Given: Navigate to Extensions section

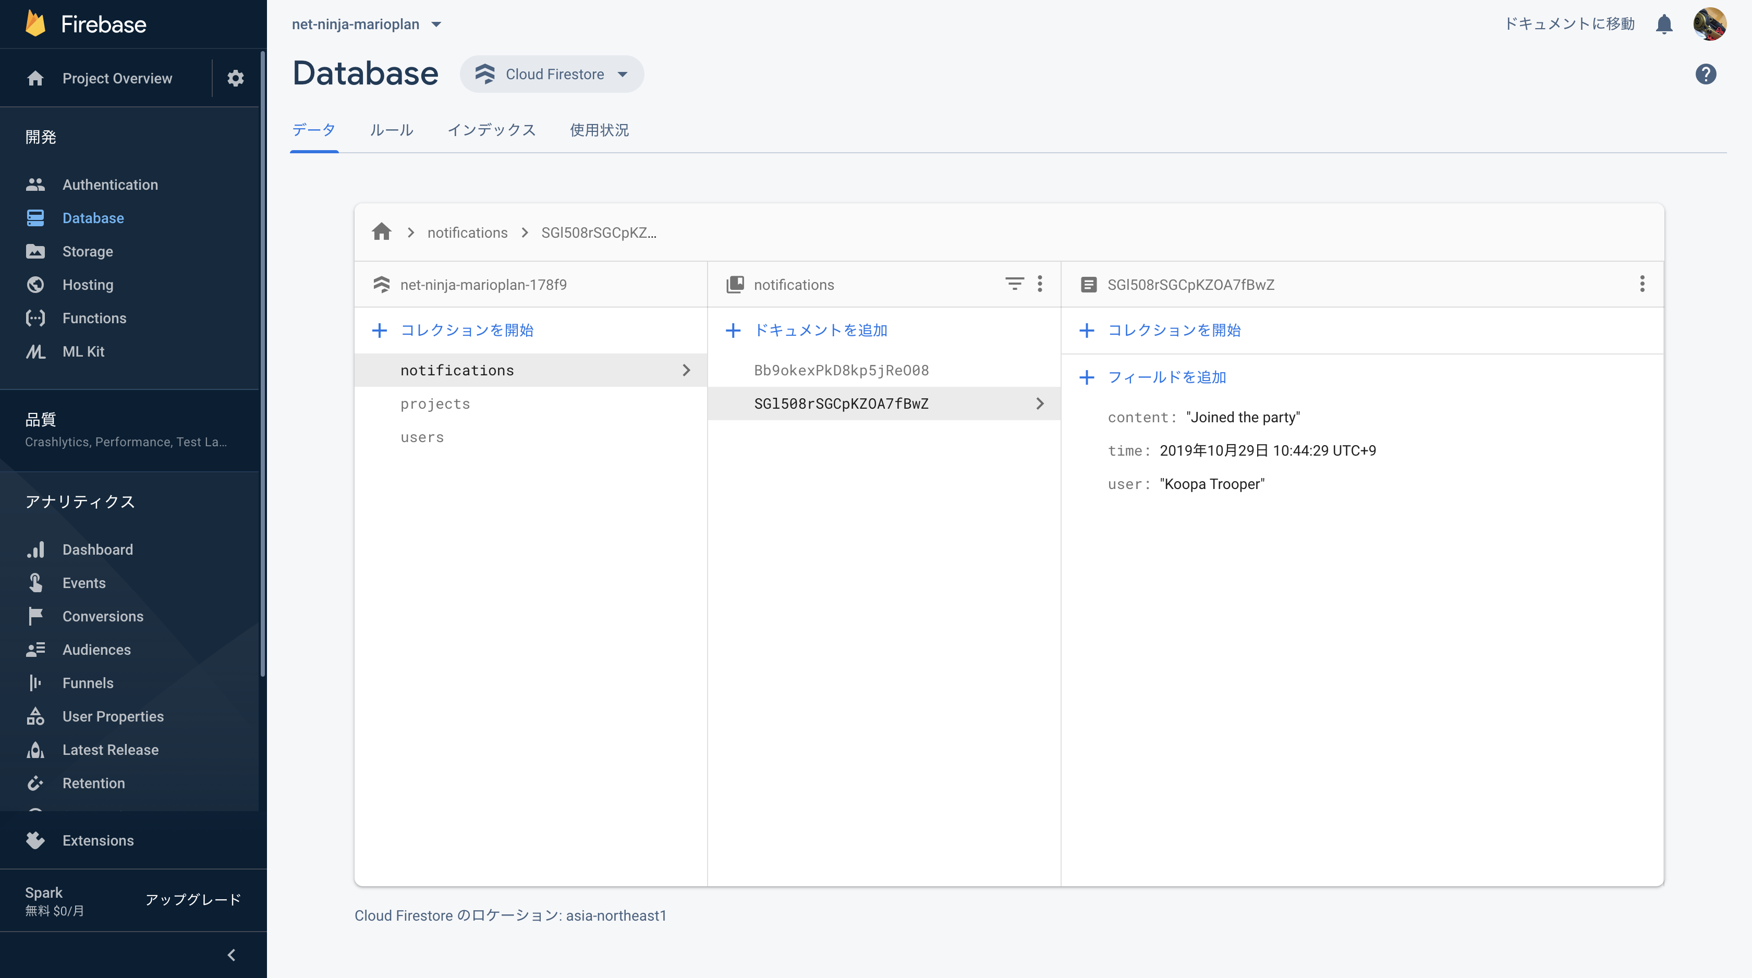Looking at the screenshot, I should 98,840.
